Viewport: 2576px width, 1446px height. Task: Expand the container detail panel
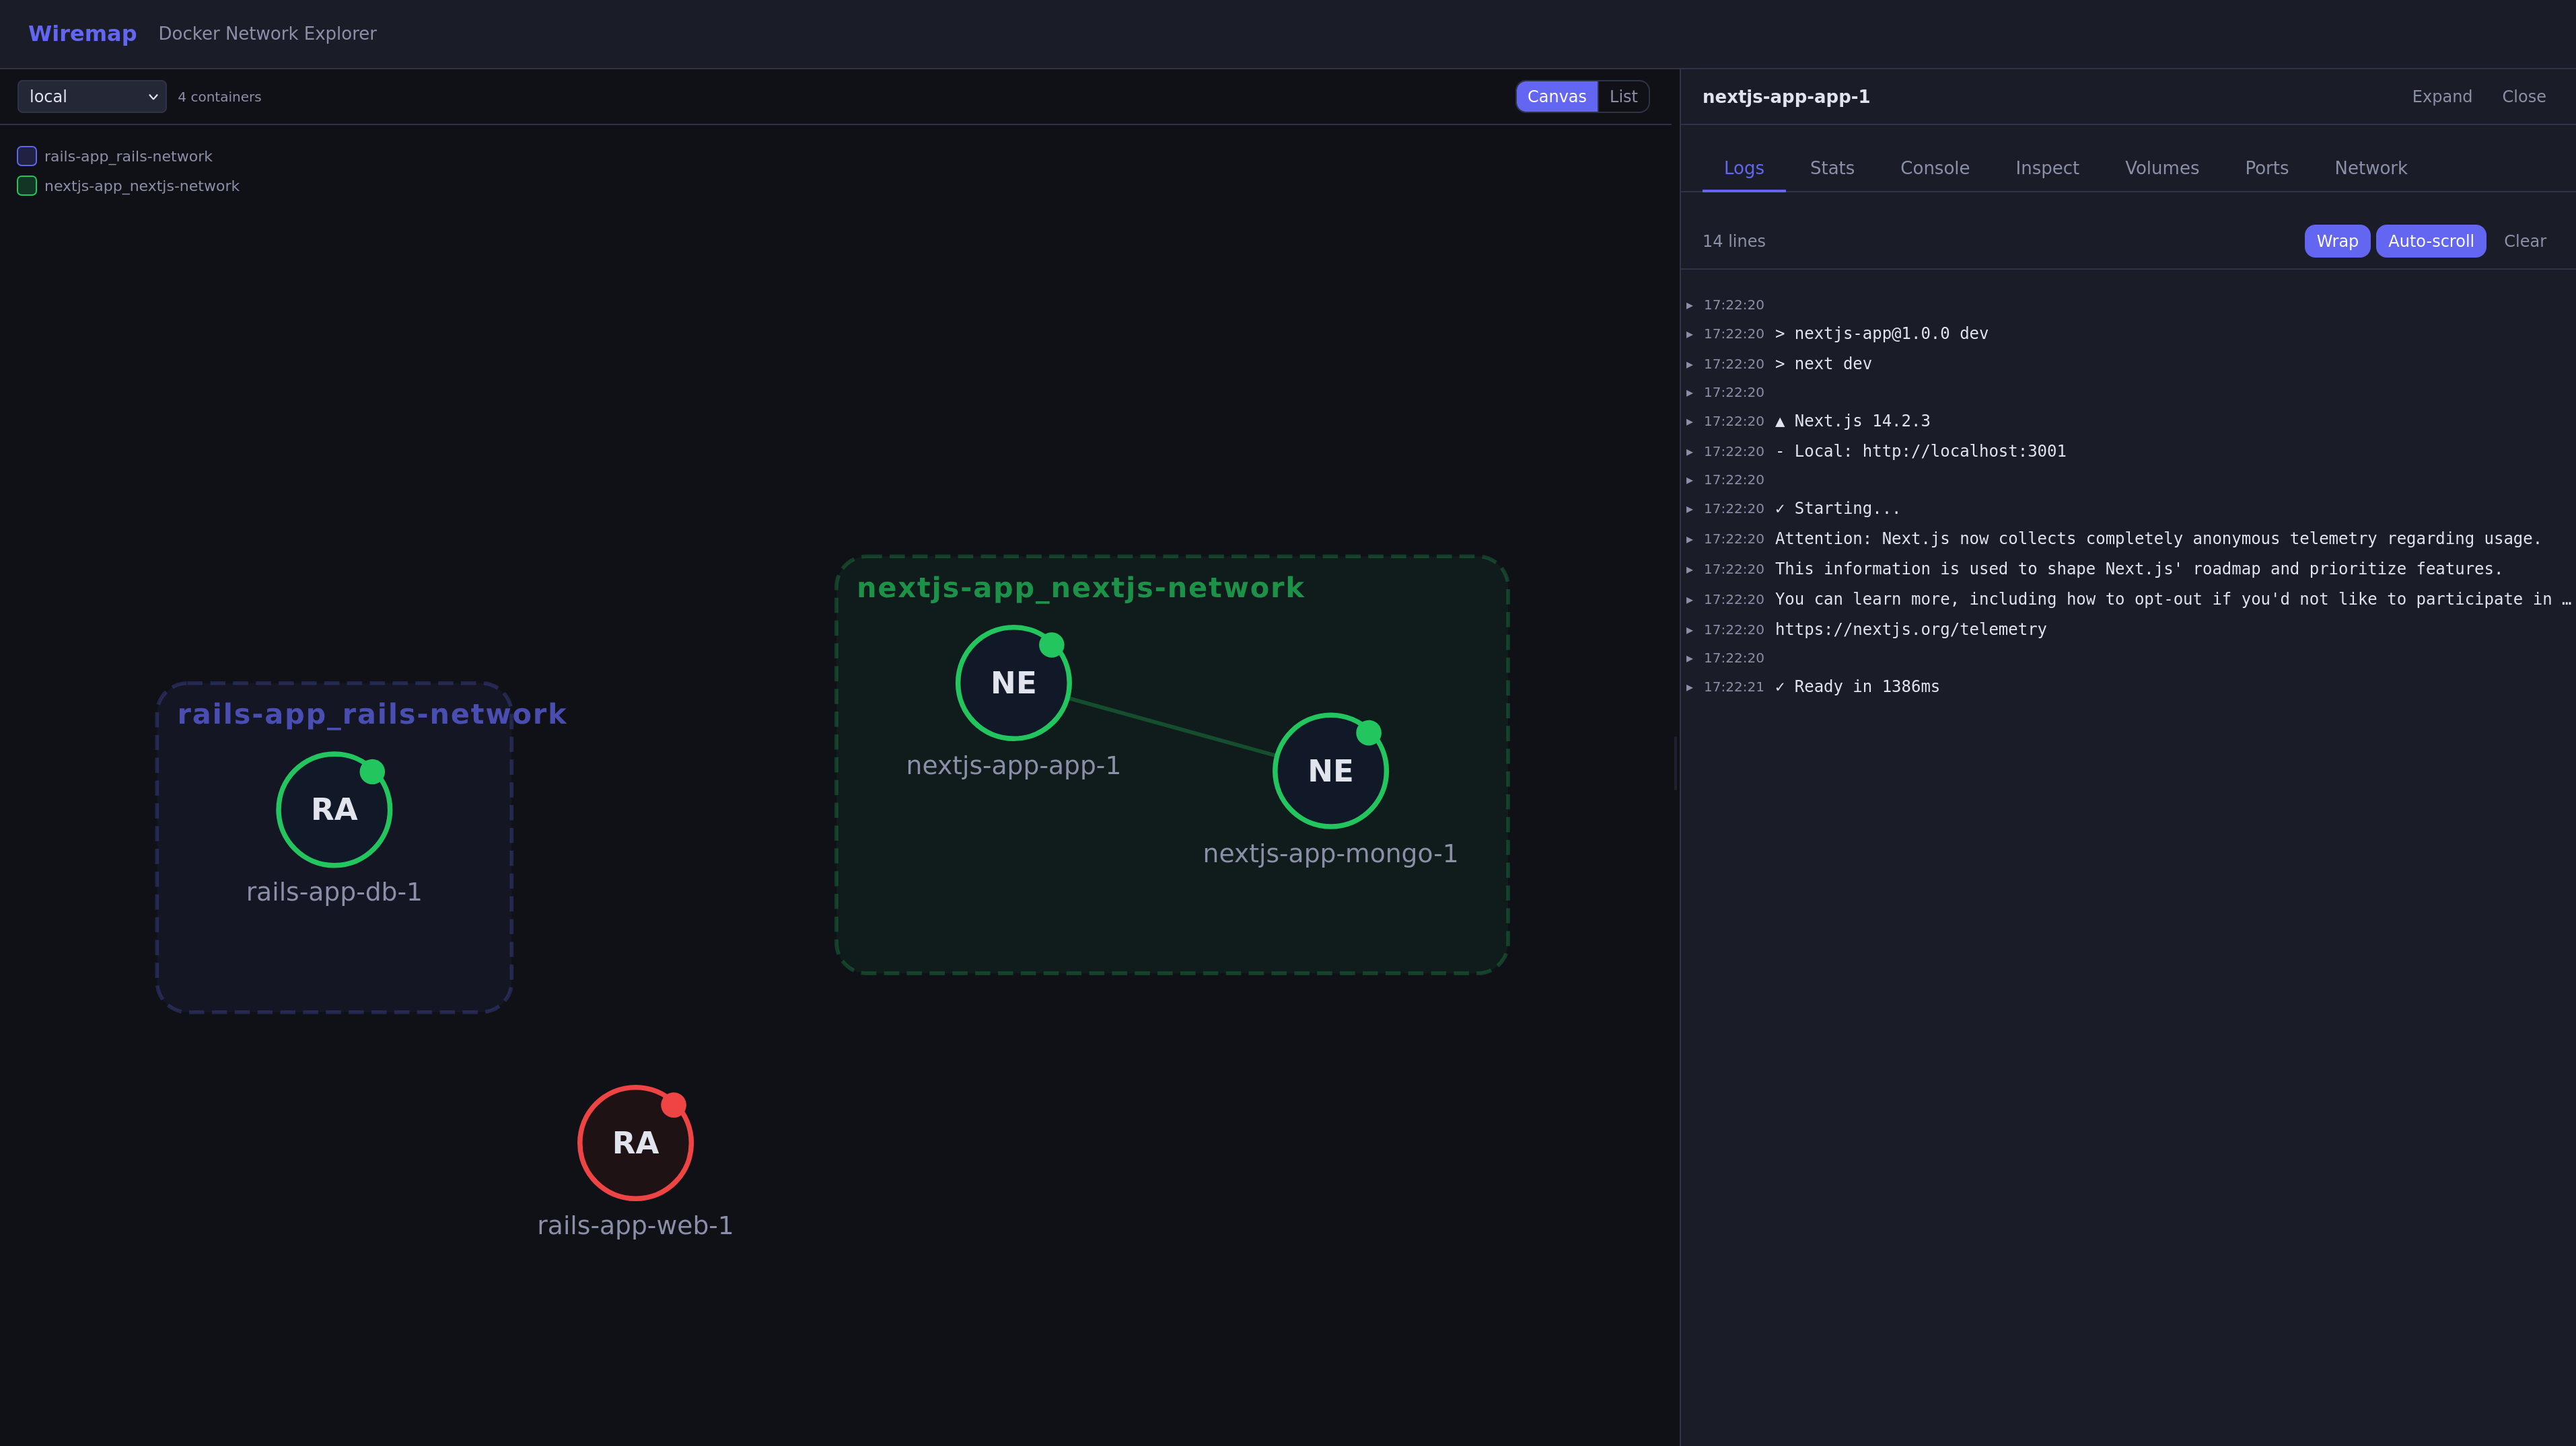tap(2441, 97)
